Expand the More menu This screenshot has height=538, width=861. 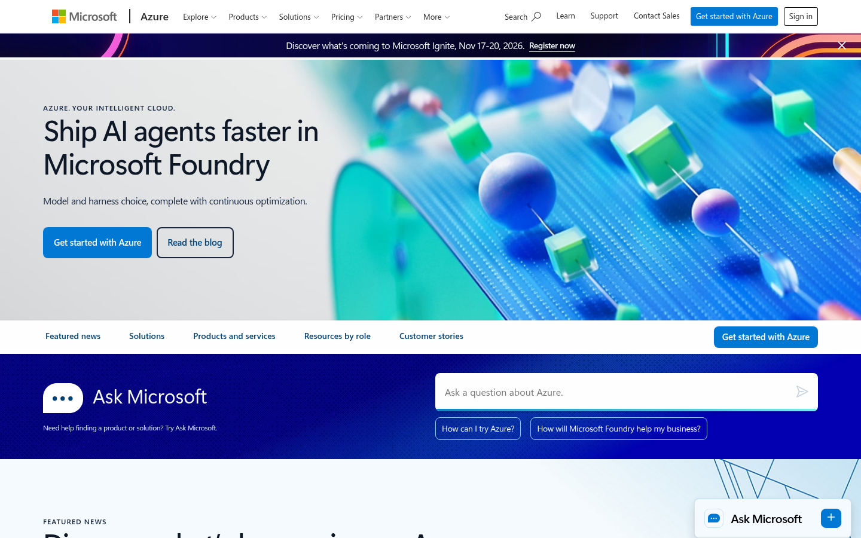436,17
